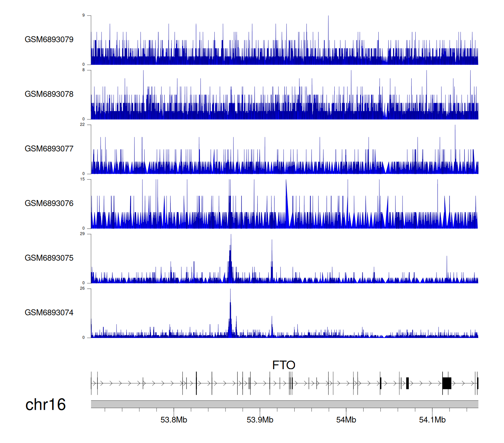Select the GSM6893078 track label
Screen dimensions: 504x443
[x=49, y=94]
